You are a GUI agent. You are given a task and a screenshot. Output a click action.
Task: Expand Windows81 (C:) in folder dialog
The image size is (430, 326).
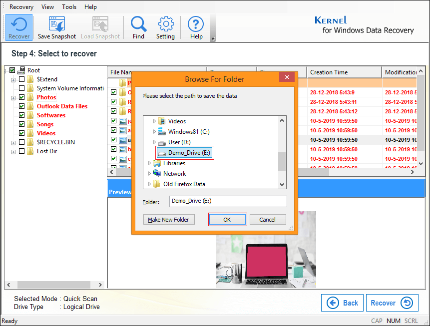154,132
